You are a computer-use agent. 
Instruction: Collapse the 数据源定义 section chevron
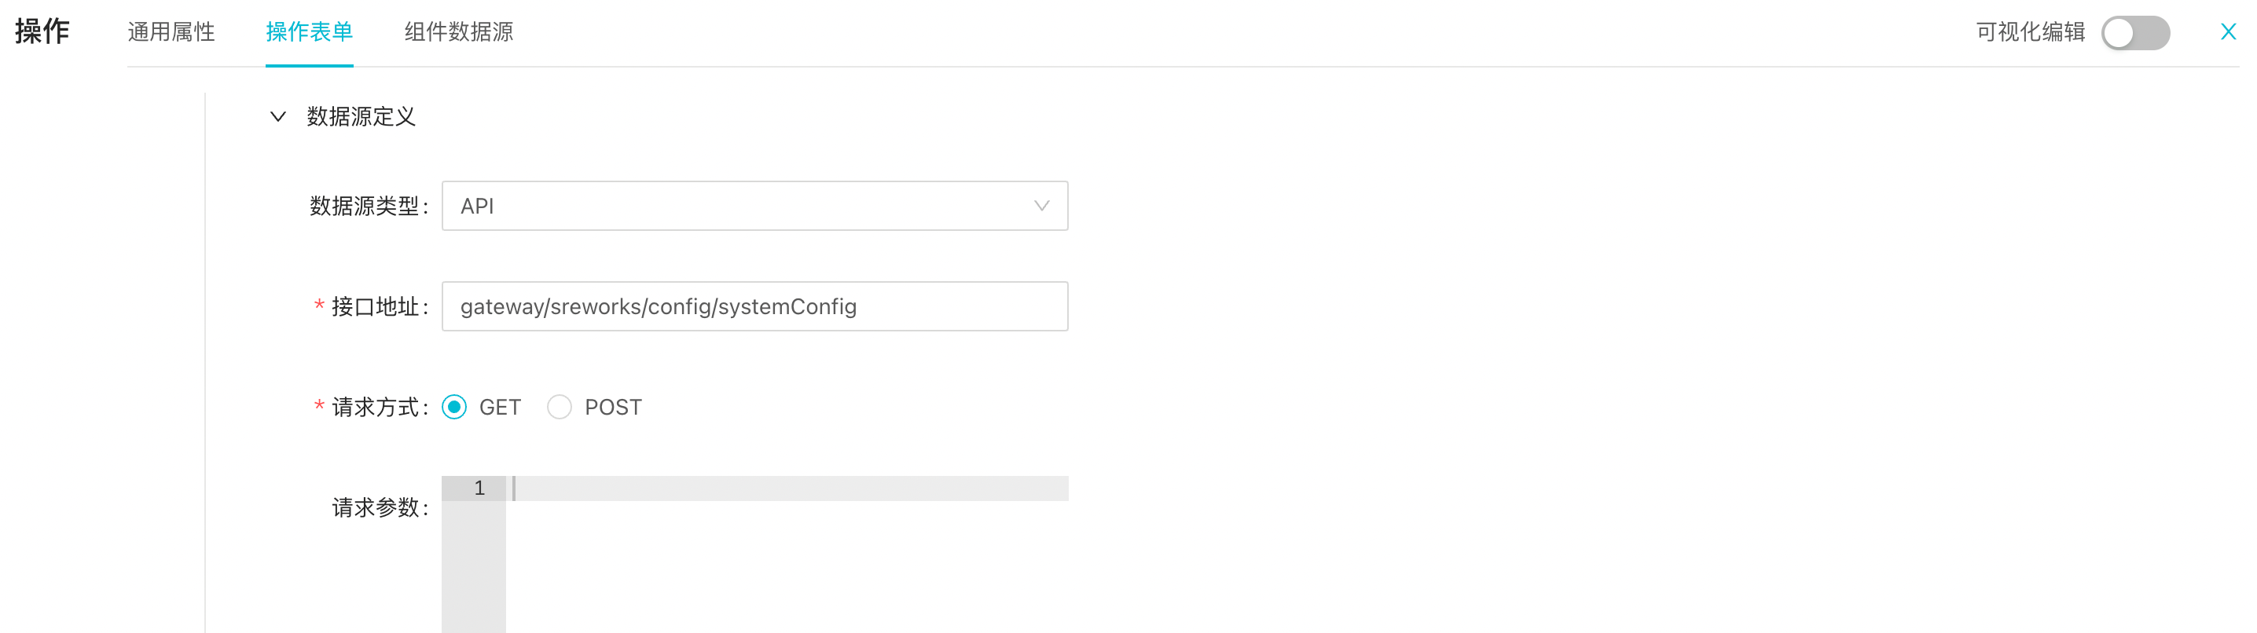point(277,116)
